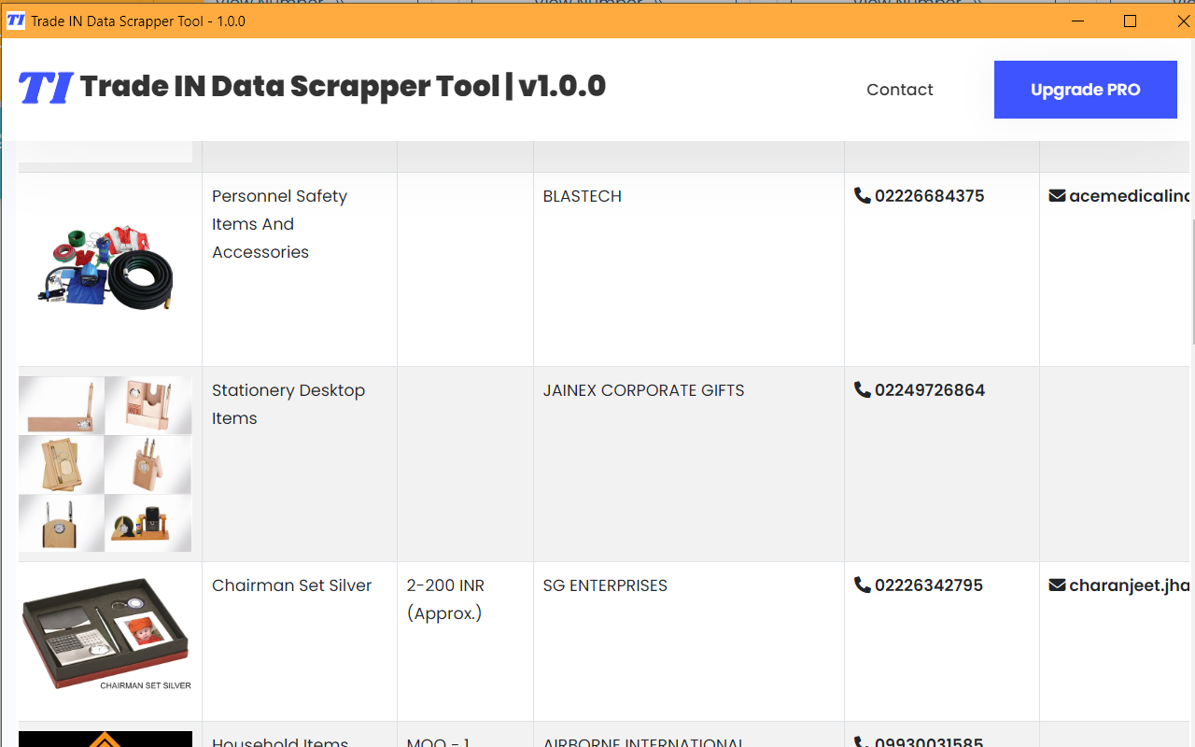Click the 'Trade IN Data Scrapper Tool | v1.0.0' heading

343,87
